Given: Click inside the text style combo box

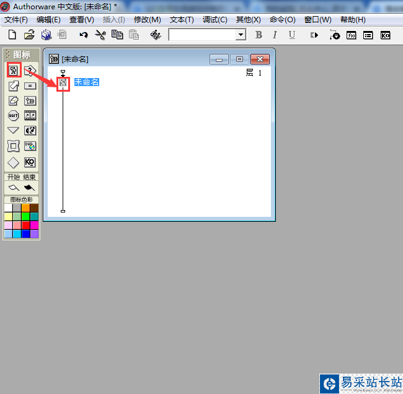Looking at the screenshot, I should click(202, 35).
